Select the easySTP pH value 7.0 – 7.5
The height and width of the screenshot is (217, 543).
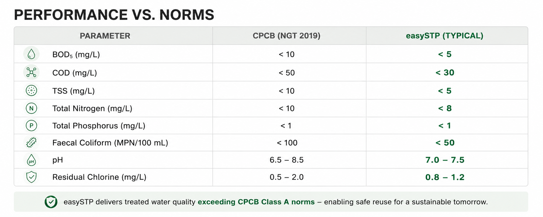click(445, 160)
